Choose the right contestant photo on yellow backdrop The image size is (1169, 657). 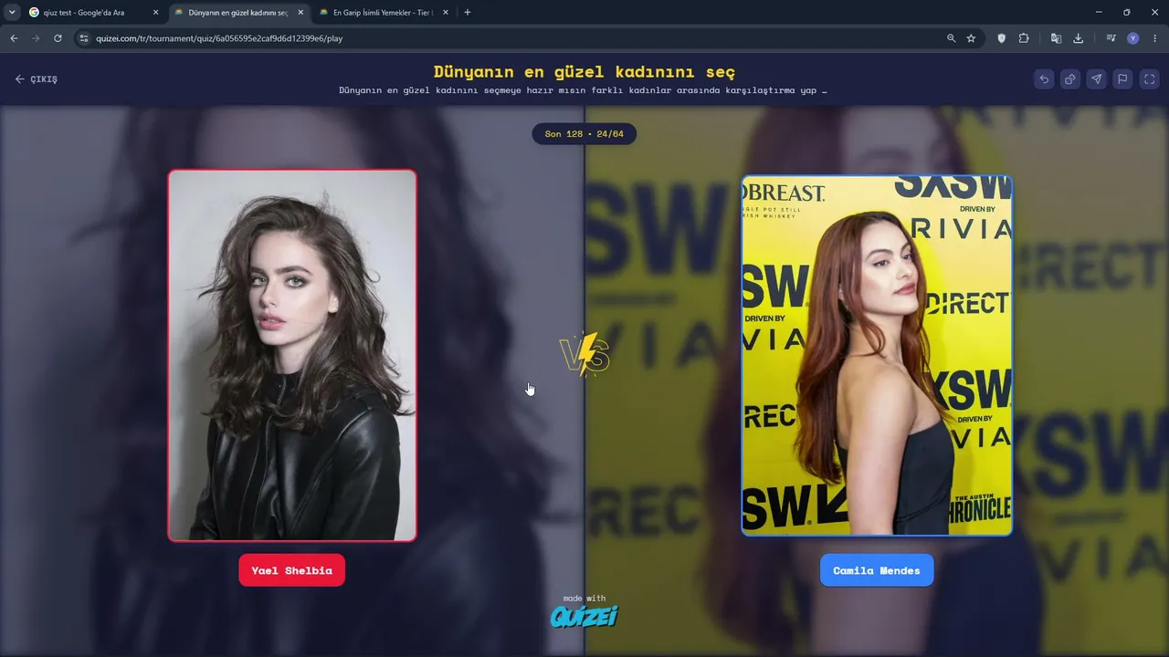click(x=877, y=355)
